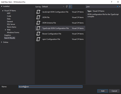Collapse the Installed section
Image resolution: width=121 pixels, height=94 pixels.
(2, 6)
